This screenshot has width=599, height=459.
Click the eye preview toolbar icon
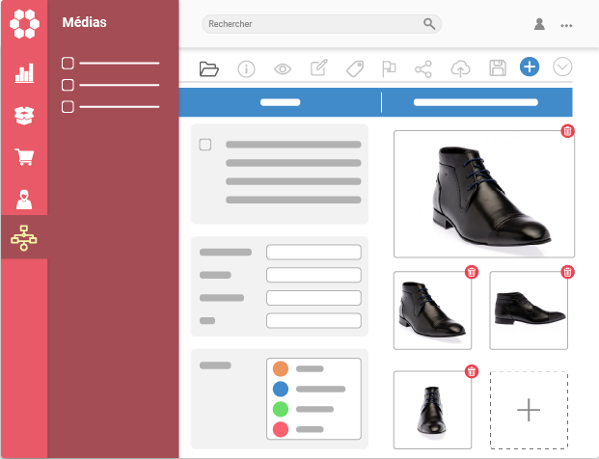[283, 69]
